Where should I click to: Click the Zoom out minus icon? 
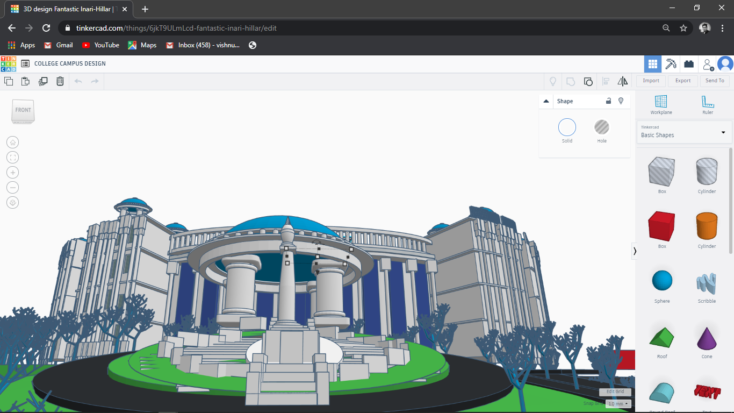(x=13, y=188)
